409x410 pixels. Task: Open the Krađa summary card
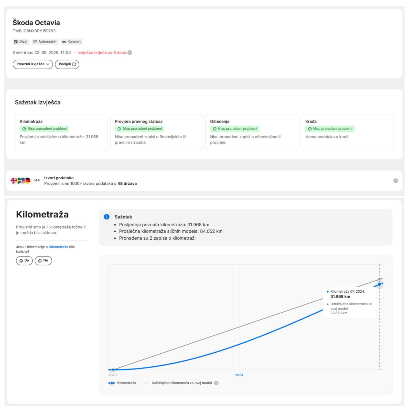(x=347, y=132)
